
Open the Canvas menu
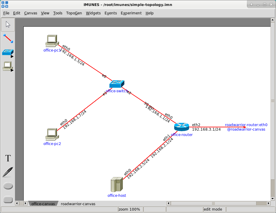click(x=31, y=13)
